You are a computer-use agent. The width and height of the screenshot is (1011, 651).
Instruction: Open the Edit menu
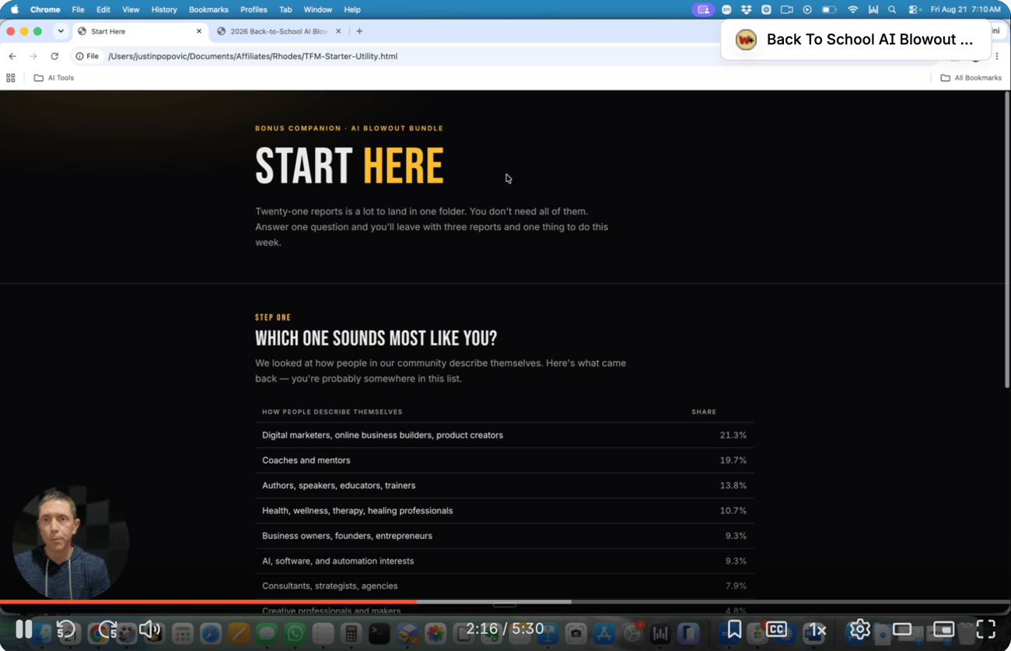103,9
